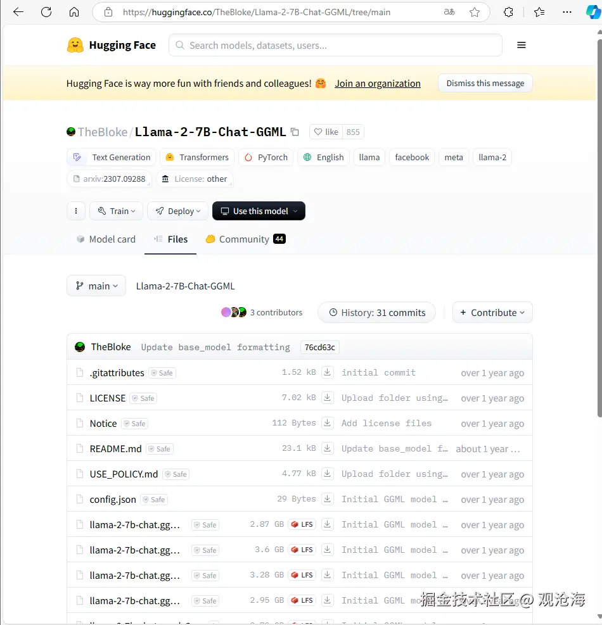
Task: Click the License: other tag
Action: point(195,179)
